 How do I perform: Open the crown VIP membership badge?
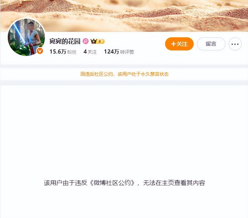click(94, 41)
